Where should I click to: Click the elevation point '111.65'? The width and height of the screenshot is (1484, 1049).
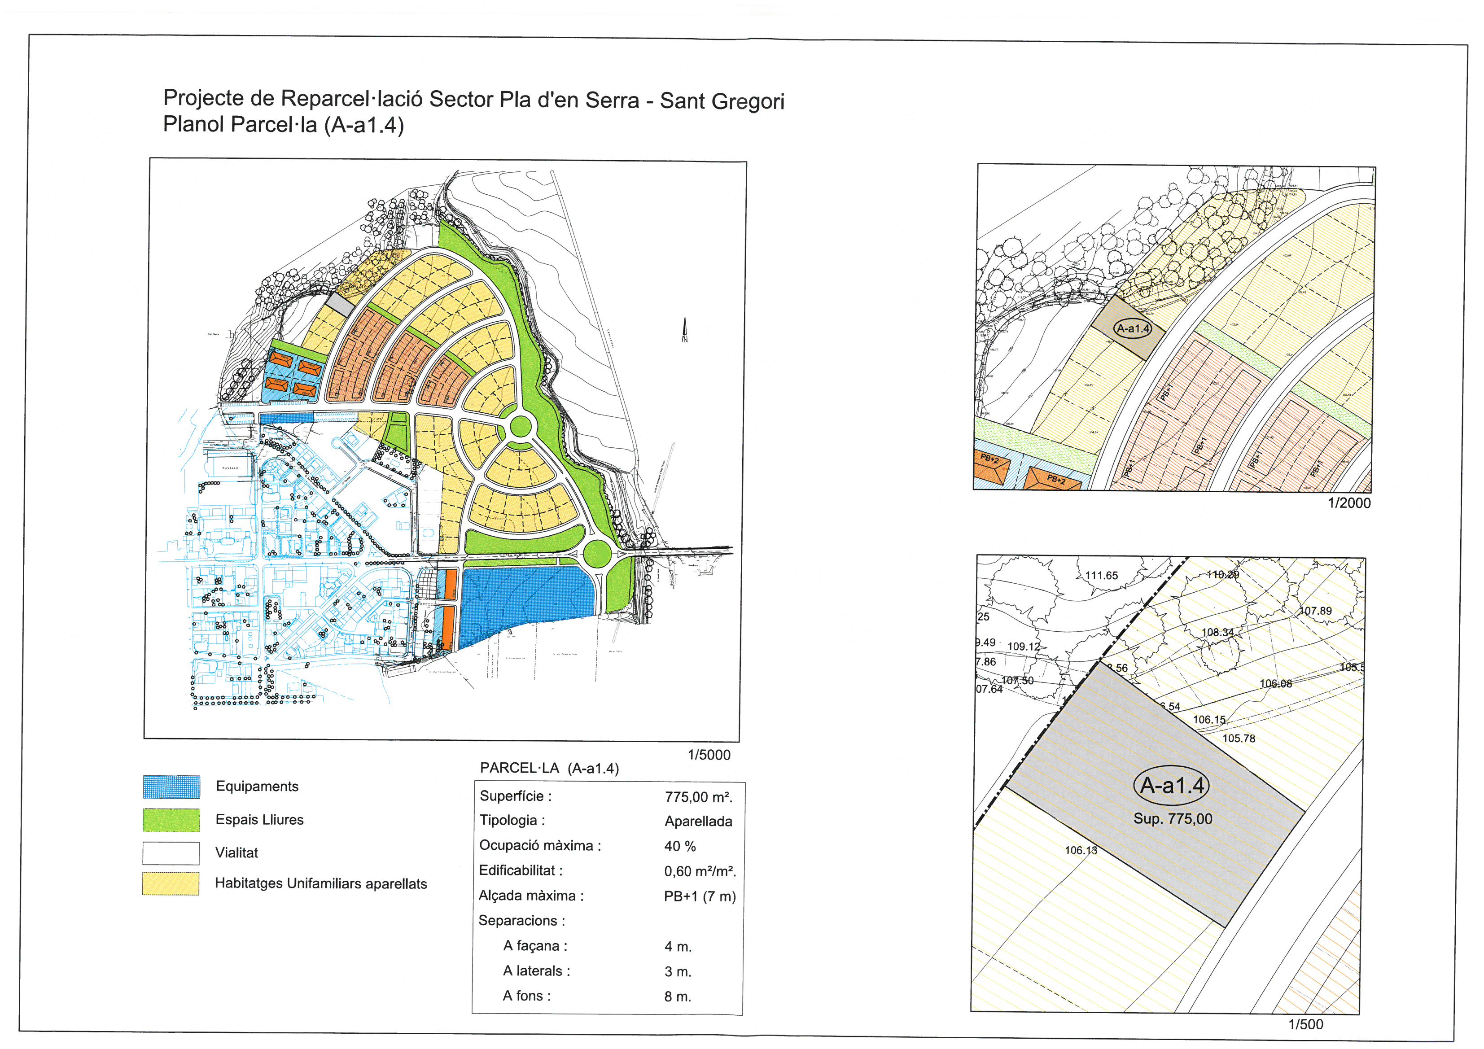coord(1101,576)
